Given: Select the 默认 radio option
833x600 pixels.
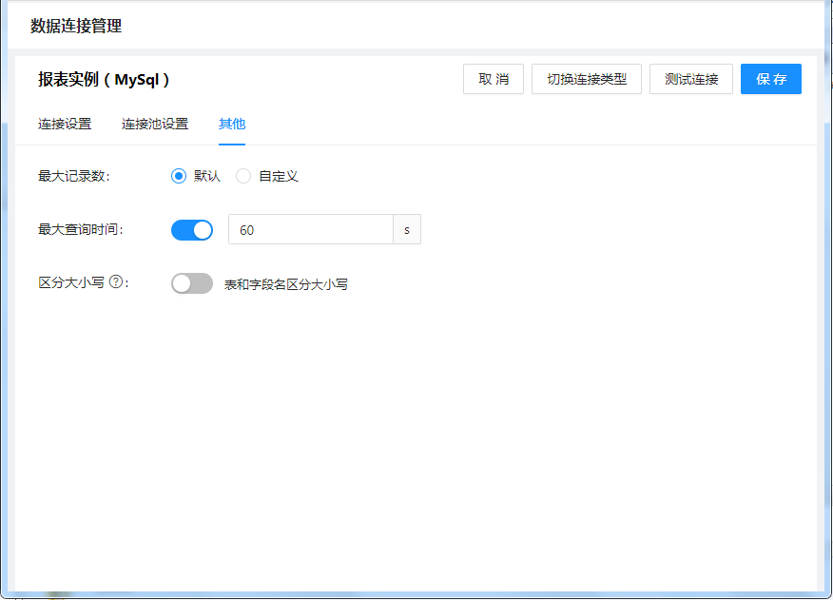Looking at the screenshot, I should 179,176.
